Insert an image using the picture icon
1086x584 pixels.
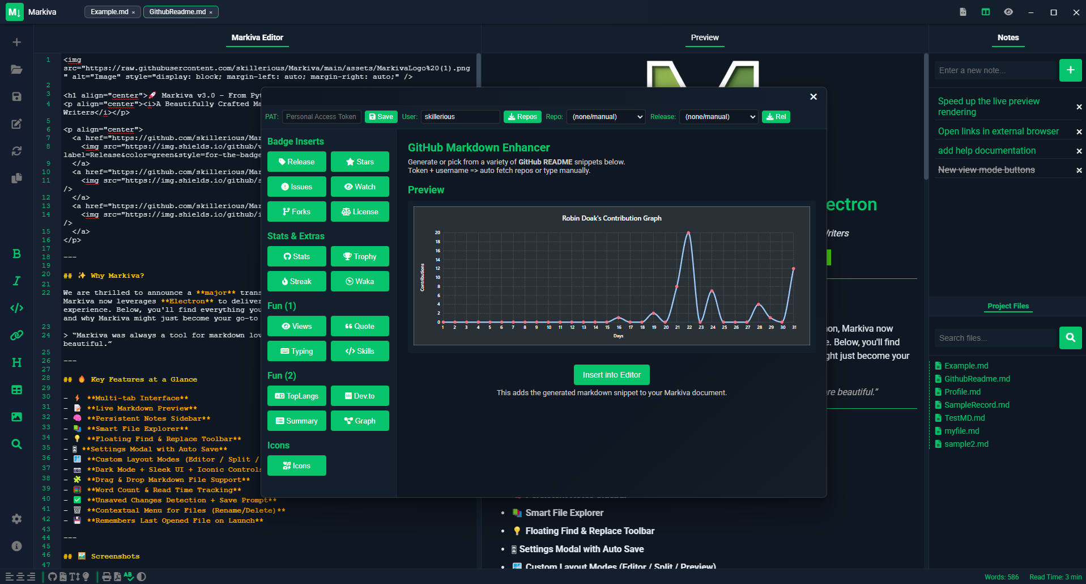coord(17,417)
